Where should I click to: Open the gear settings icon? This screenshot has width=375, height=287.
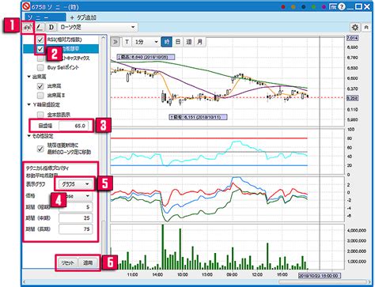click(x=355, y=27)
